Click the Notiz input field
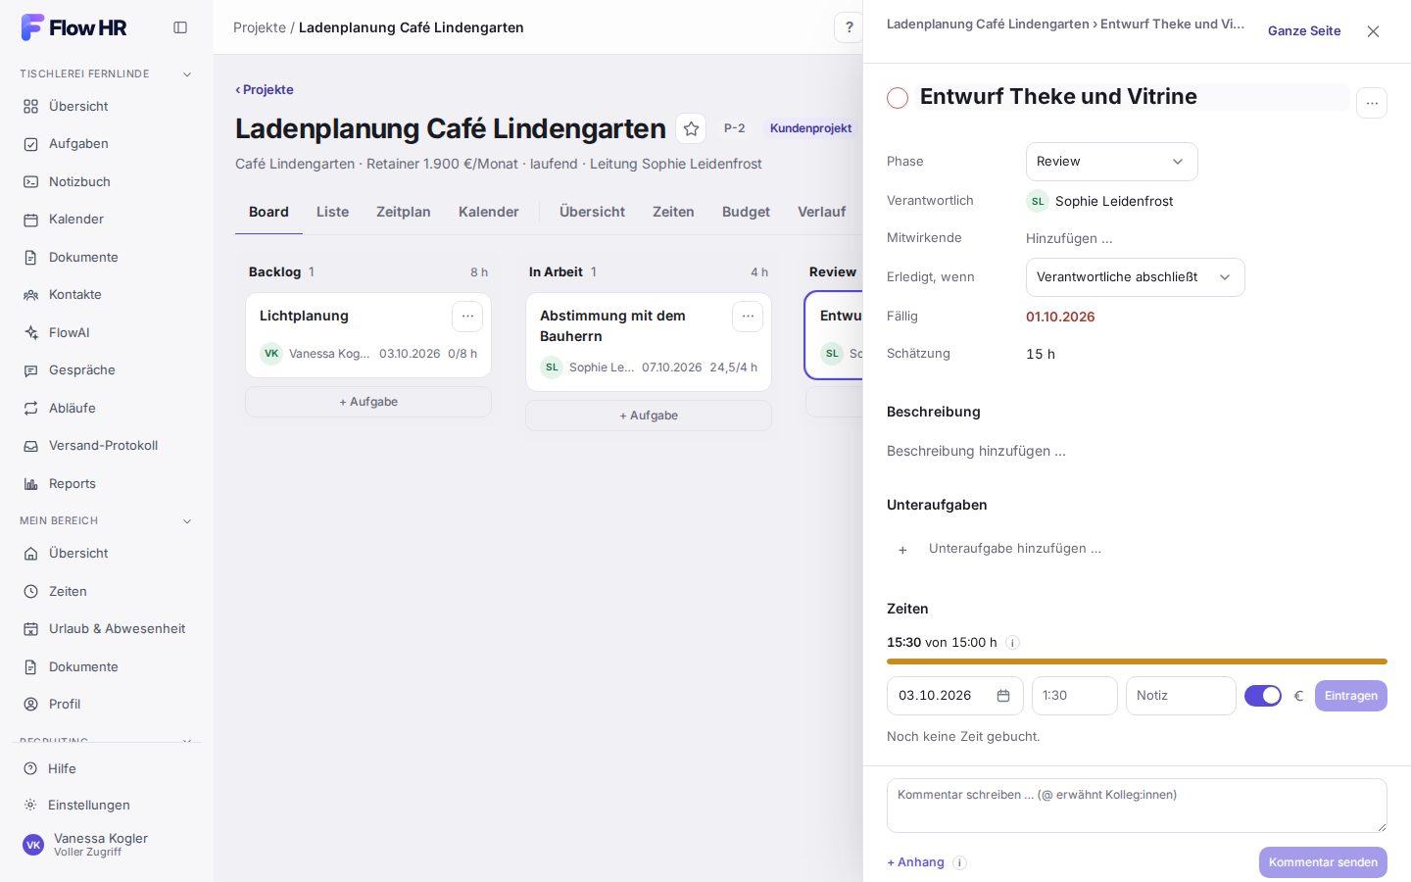Viewport: 1411px width, 882px height. tap(1181, 696)
